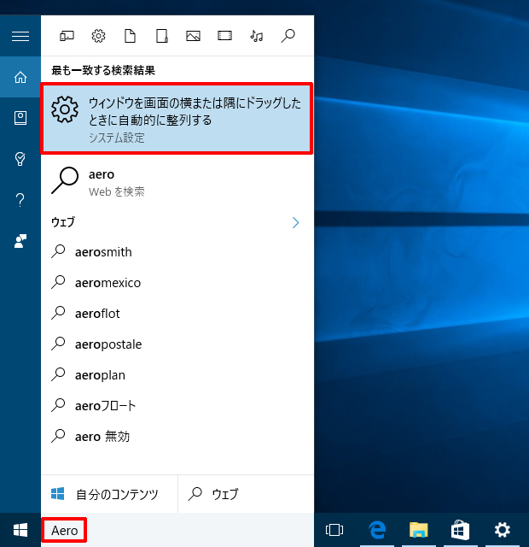Switch to ウェブ search tab
The height and width of the screenshot is (547, 529).
click(247, 494)
